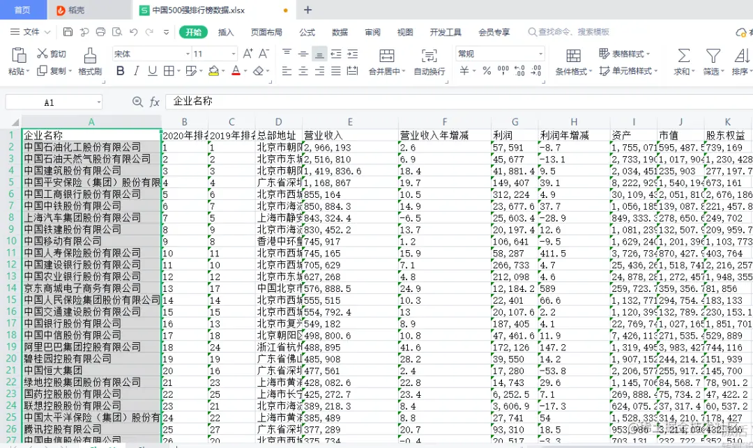Screen dimensions: 753x448
Task: Open Print Preview from quick toolbar
Action: tap(116, 31)
